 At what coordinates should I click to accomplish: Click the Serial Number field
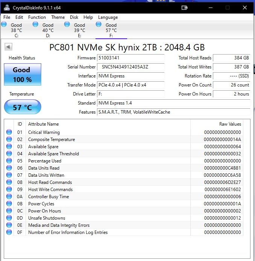[131, 67]
